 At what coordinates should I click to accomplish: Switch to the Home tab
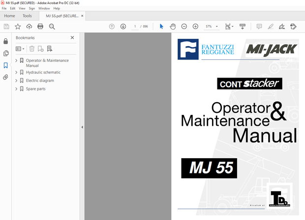(x=9, y=16)
